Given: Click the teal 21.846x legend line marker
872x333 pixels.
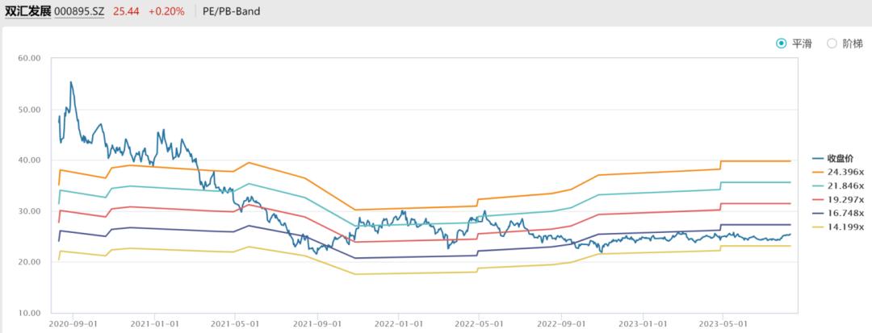Looking at the screenshot, I should (817, 185).
